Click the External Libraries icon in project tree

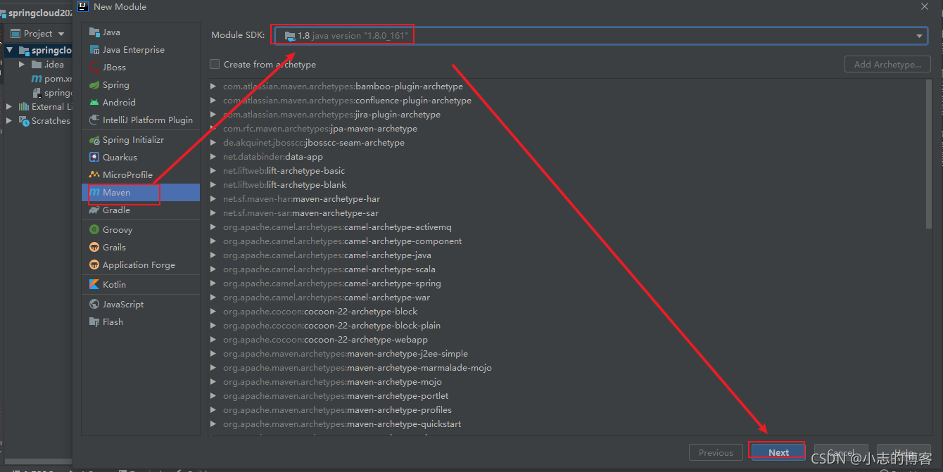[23, 107]
